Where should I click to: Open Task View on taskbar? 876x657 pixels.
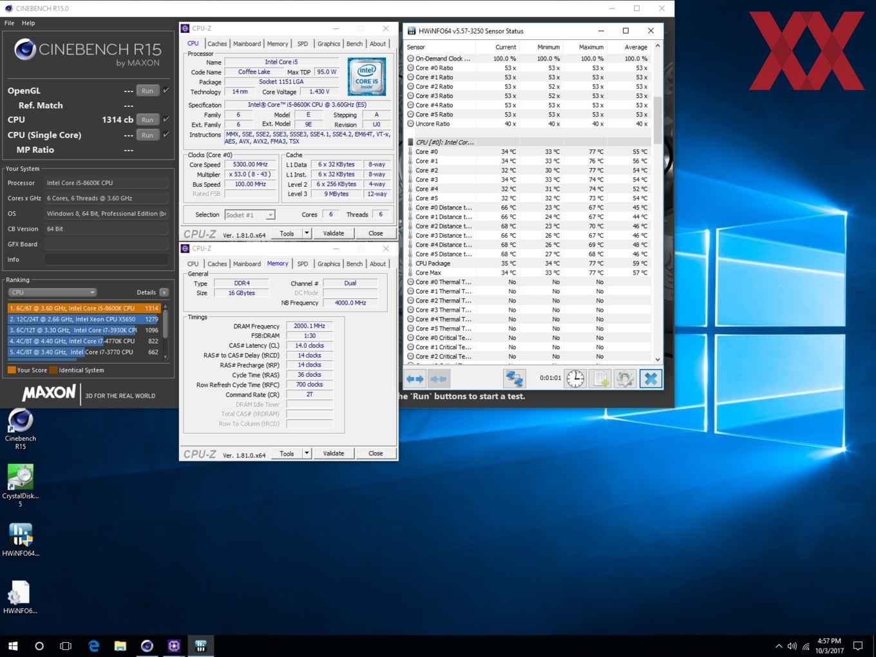point(66,645)
